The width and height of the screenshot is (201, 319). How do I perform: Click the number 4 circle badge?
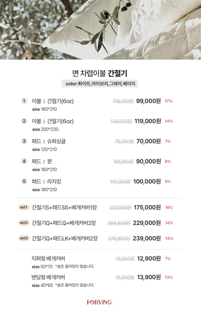pos(24,161)
